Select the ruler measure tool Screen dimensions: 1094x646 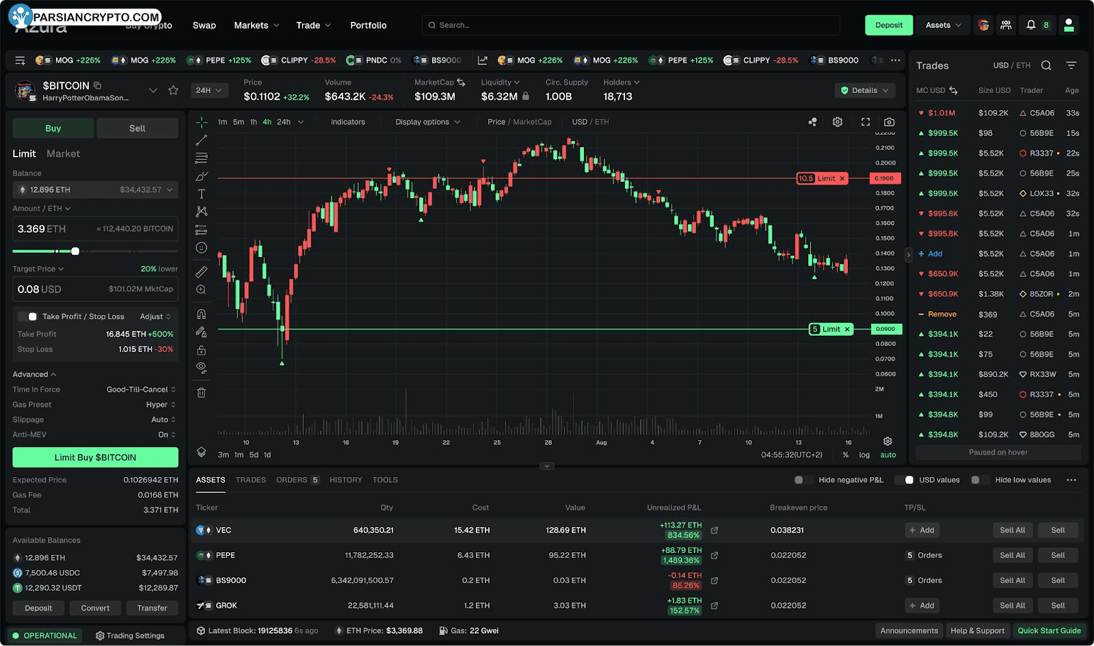[x=202, y=271]
